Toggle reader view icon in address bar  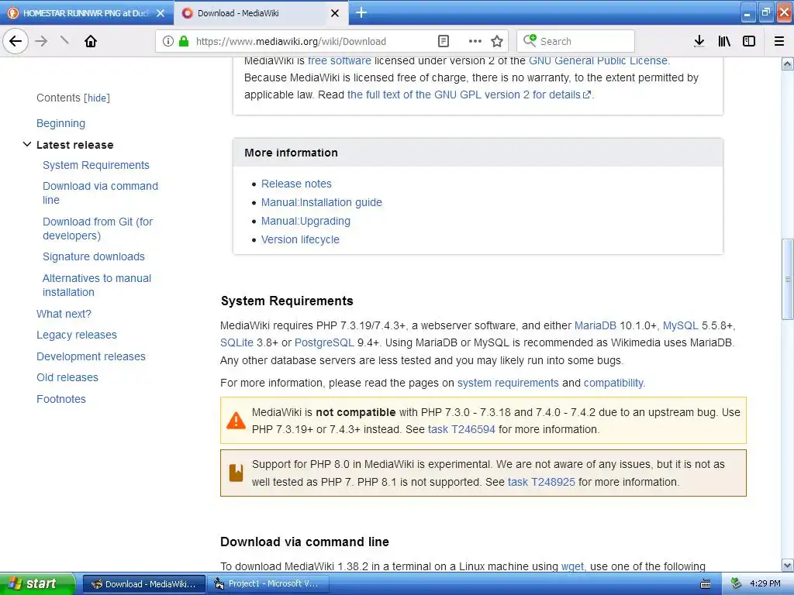(443, 41)
